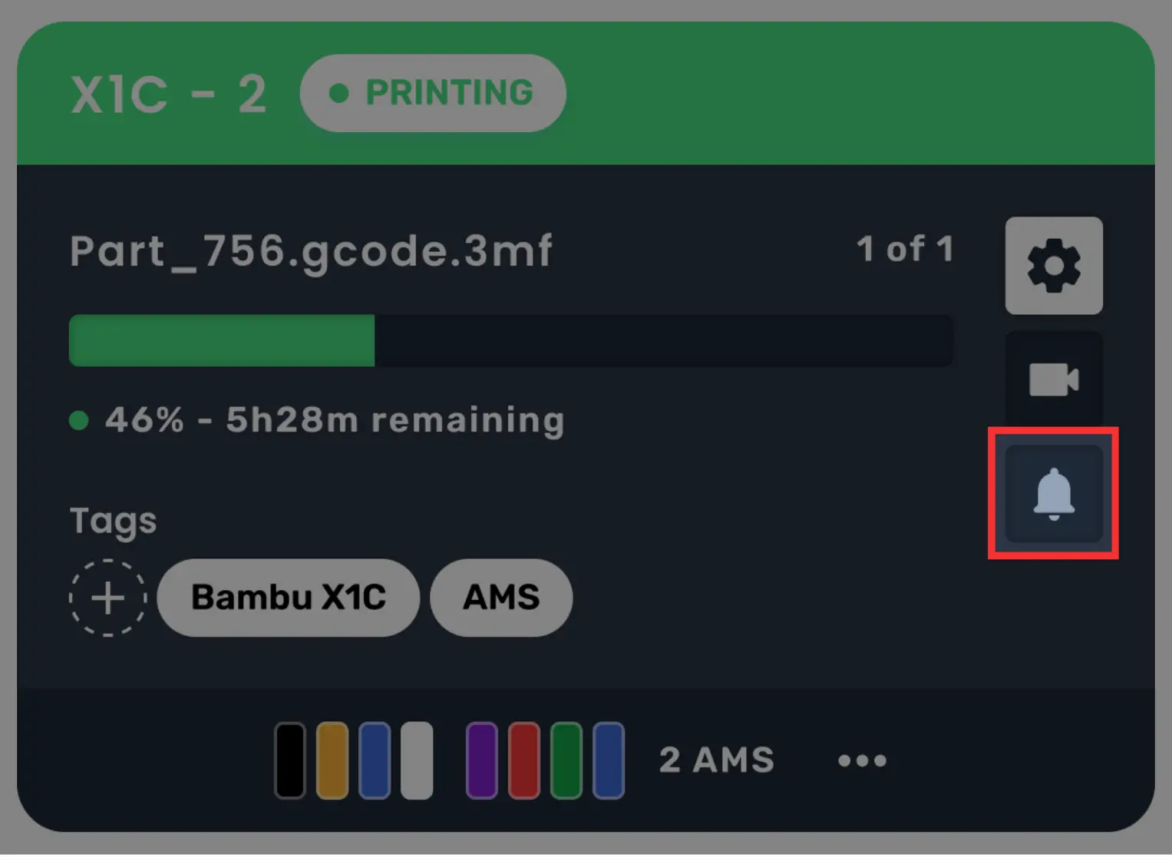The width and height of the screenshot is (1172, 861).
Task: Click the black filament swatch
Action: (x=290, y=760)
